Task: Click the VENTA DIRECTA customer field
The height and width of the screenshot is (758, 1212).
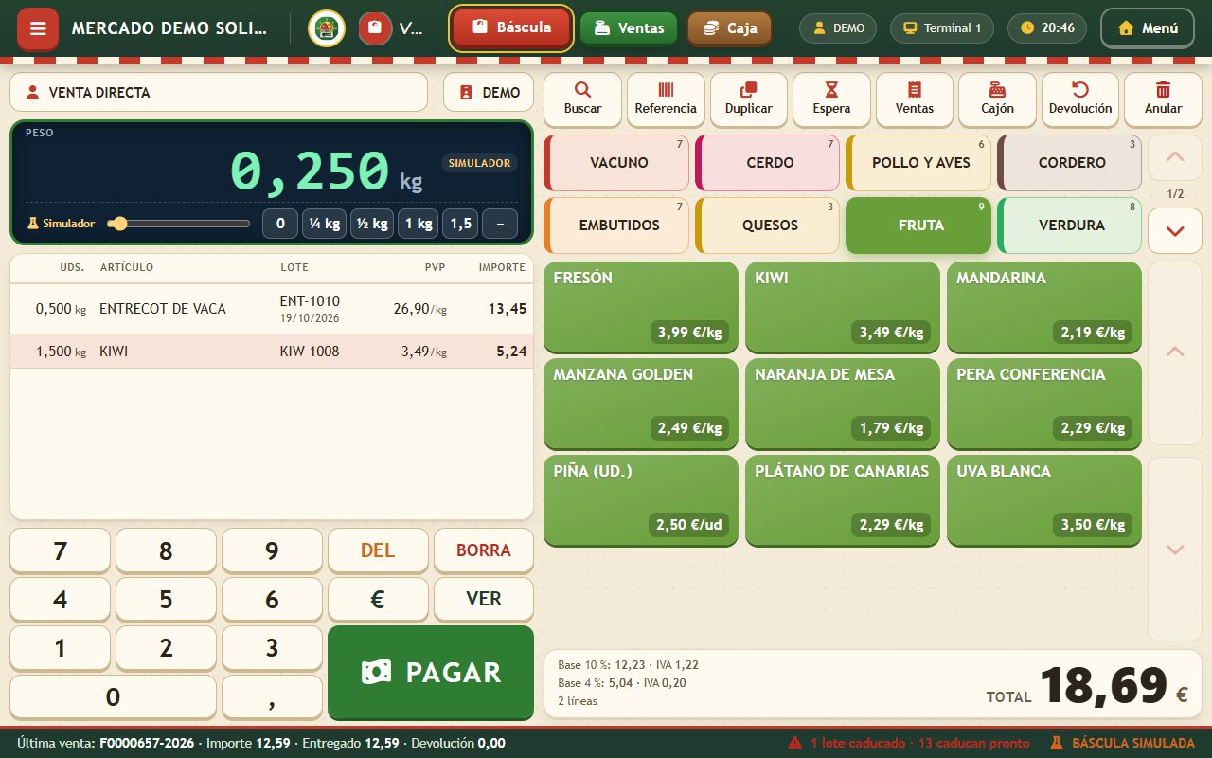Action: coord(219,92)
